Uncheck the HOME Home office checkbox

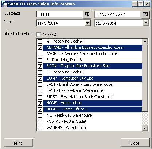click(x=40, y=103)
